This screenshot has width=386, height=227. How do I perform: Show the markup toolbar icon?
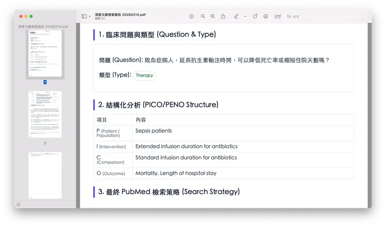(x=266, y=17)
